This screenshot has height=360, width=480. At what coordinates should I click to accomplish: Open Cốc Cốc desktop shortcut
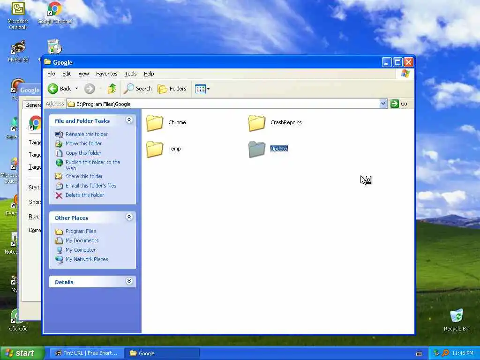[18, 320]
